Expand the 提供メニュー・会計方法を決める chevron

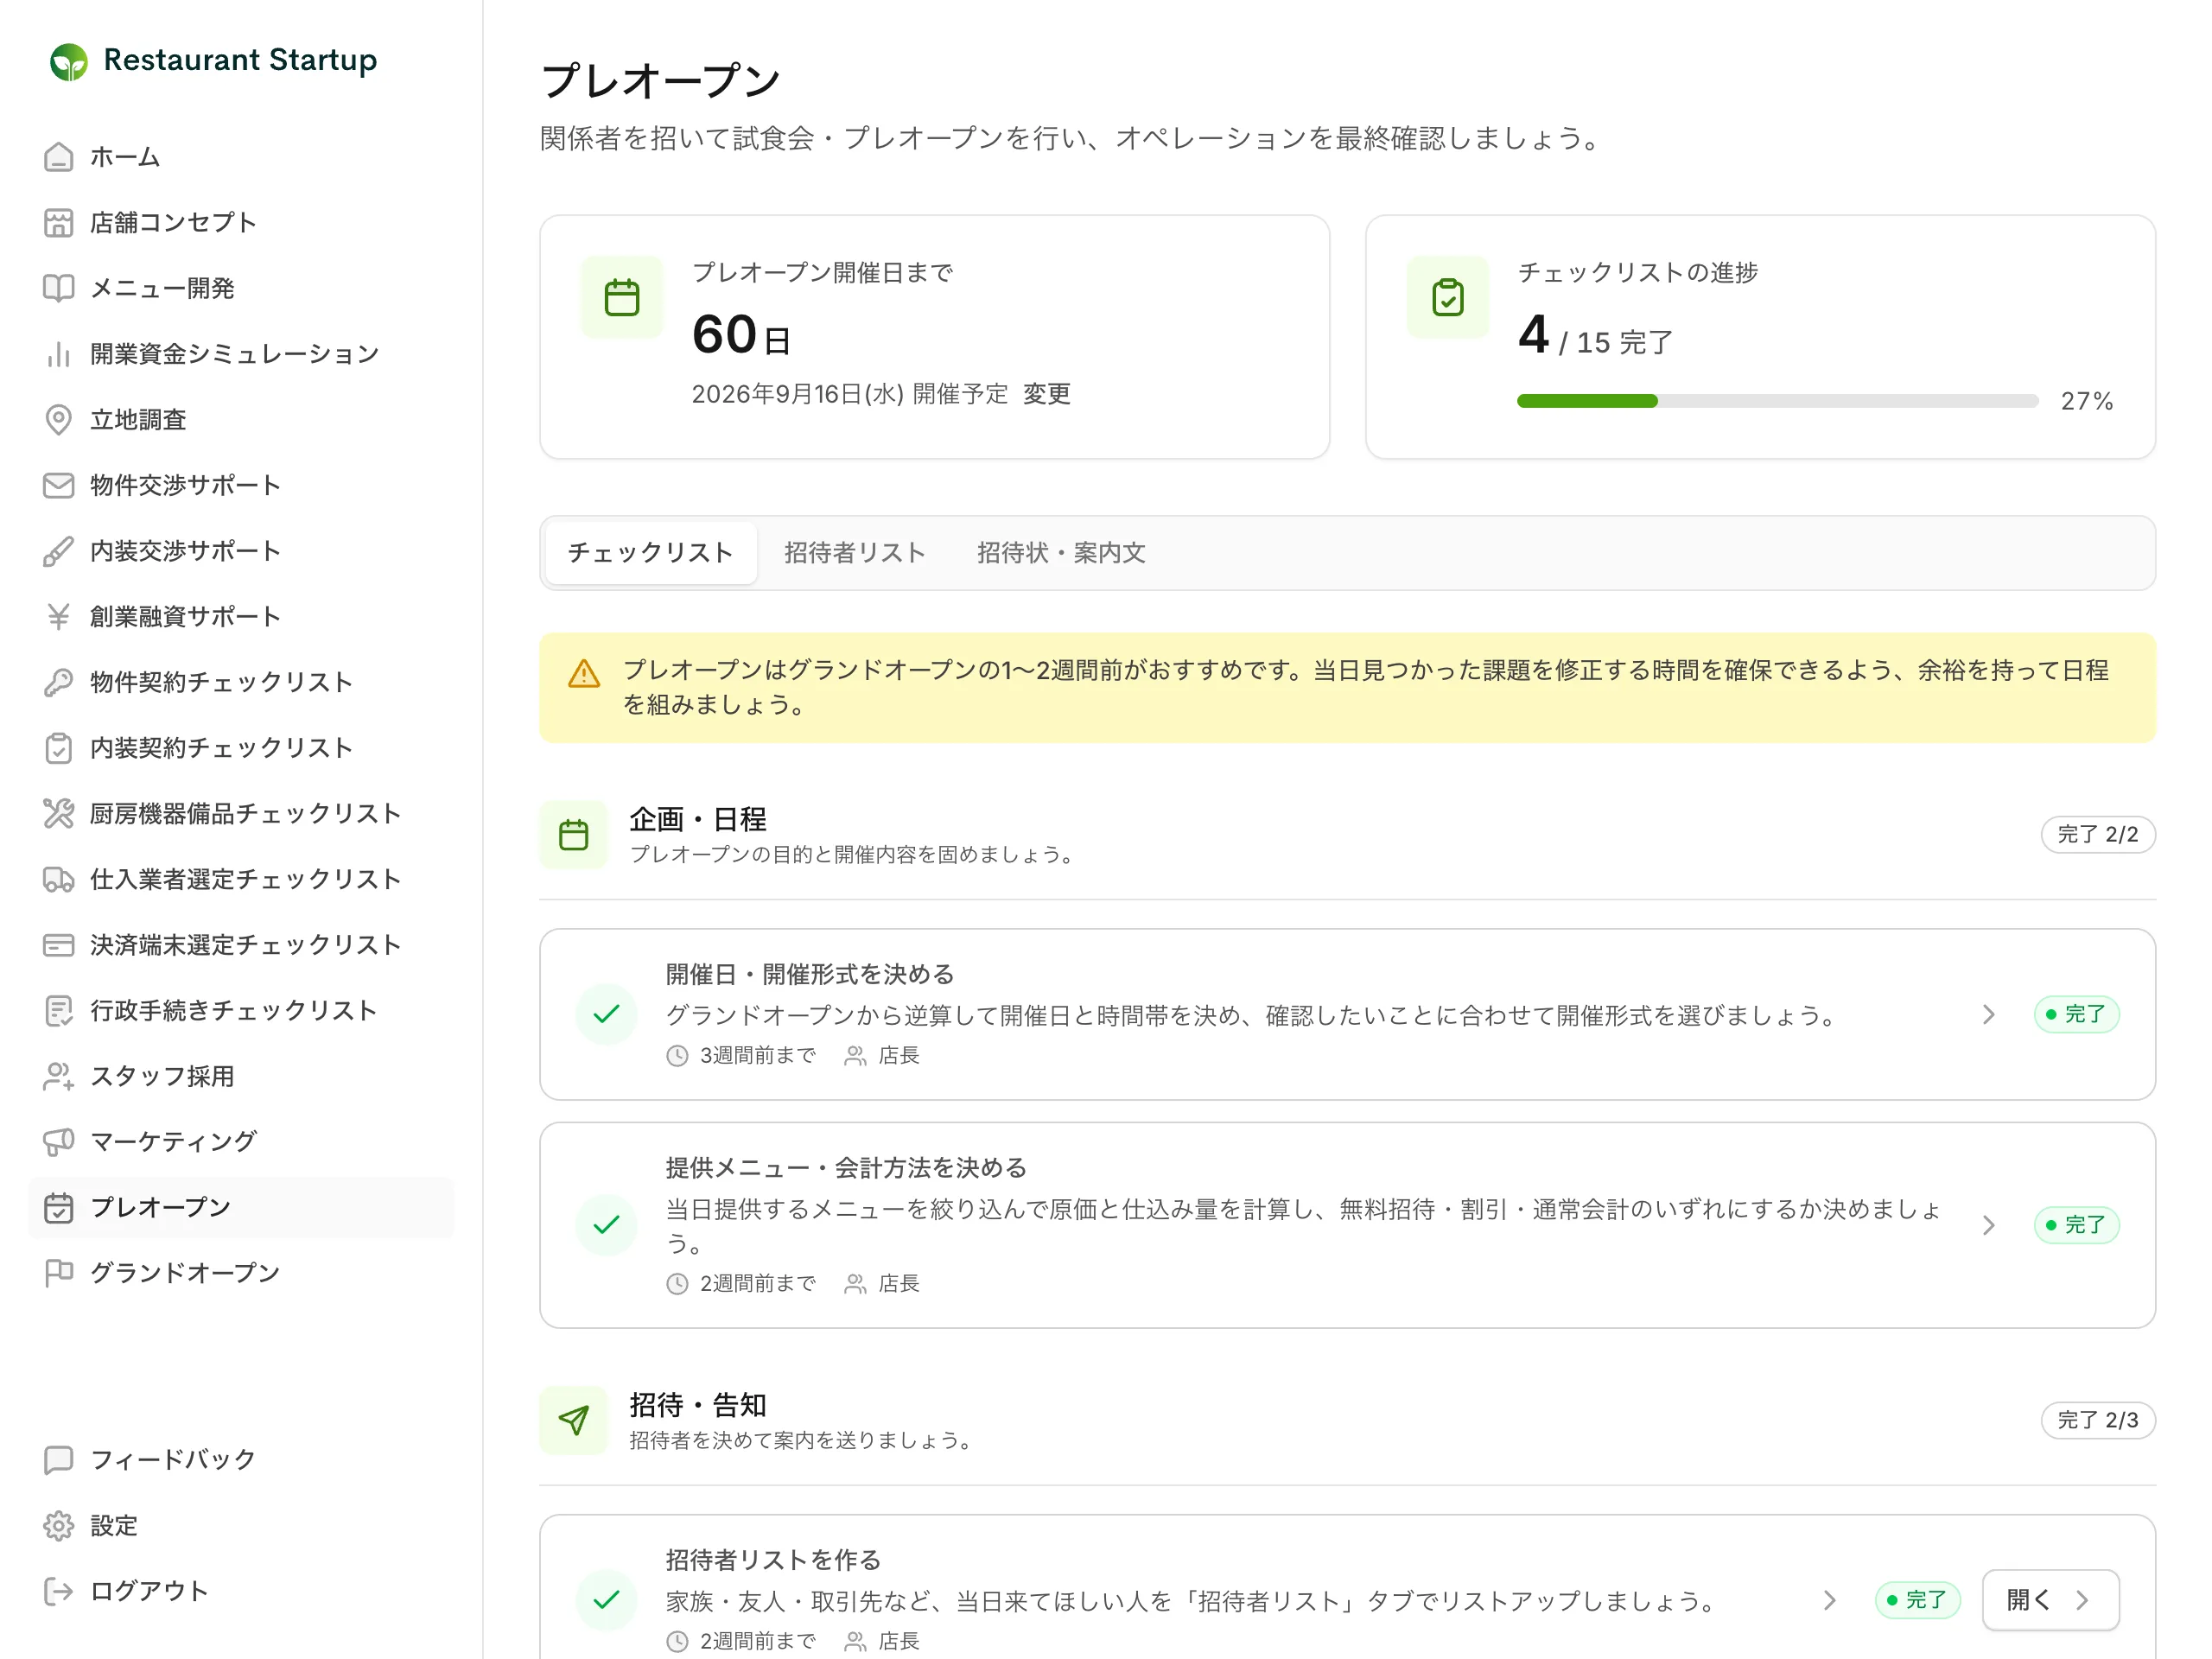pyautogui.click(x=1989, y=1226)
